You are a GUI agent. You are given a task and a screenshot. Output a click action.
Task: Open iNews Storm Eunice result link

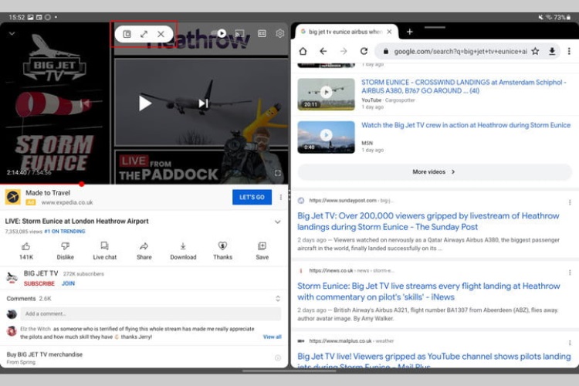[428, 292]
